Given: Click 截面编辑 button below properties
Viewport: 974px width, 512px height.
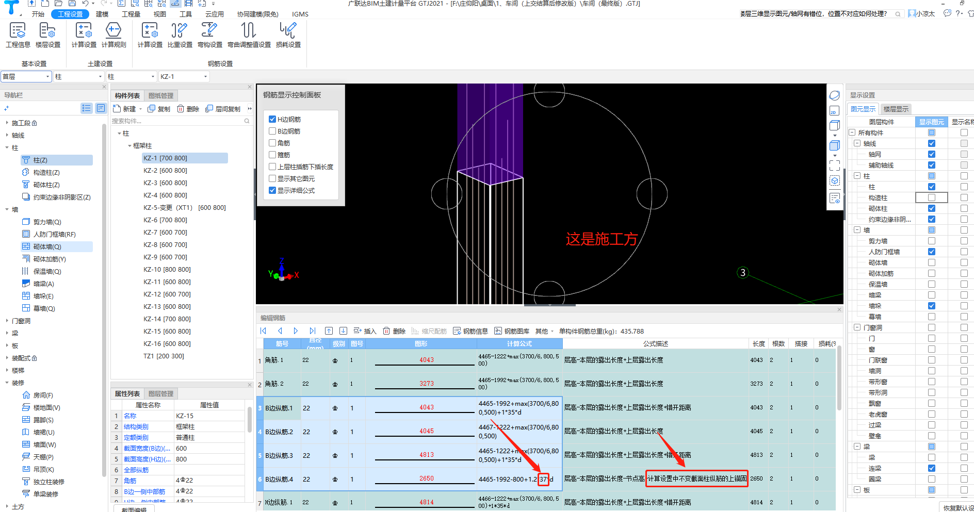Looking at the screenshot, I should click(134, 509).
